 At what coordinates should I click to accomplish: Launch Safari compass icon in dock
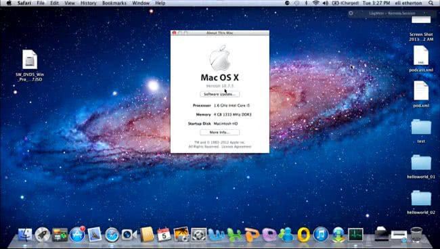112,234
